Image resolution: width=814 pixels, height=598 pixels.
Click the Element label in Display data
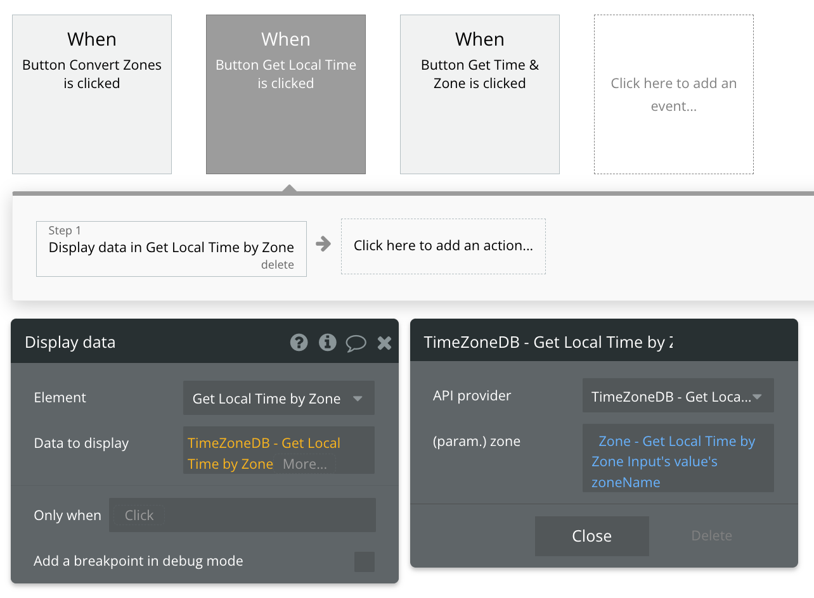pos(60,398)
